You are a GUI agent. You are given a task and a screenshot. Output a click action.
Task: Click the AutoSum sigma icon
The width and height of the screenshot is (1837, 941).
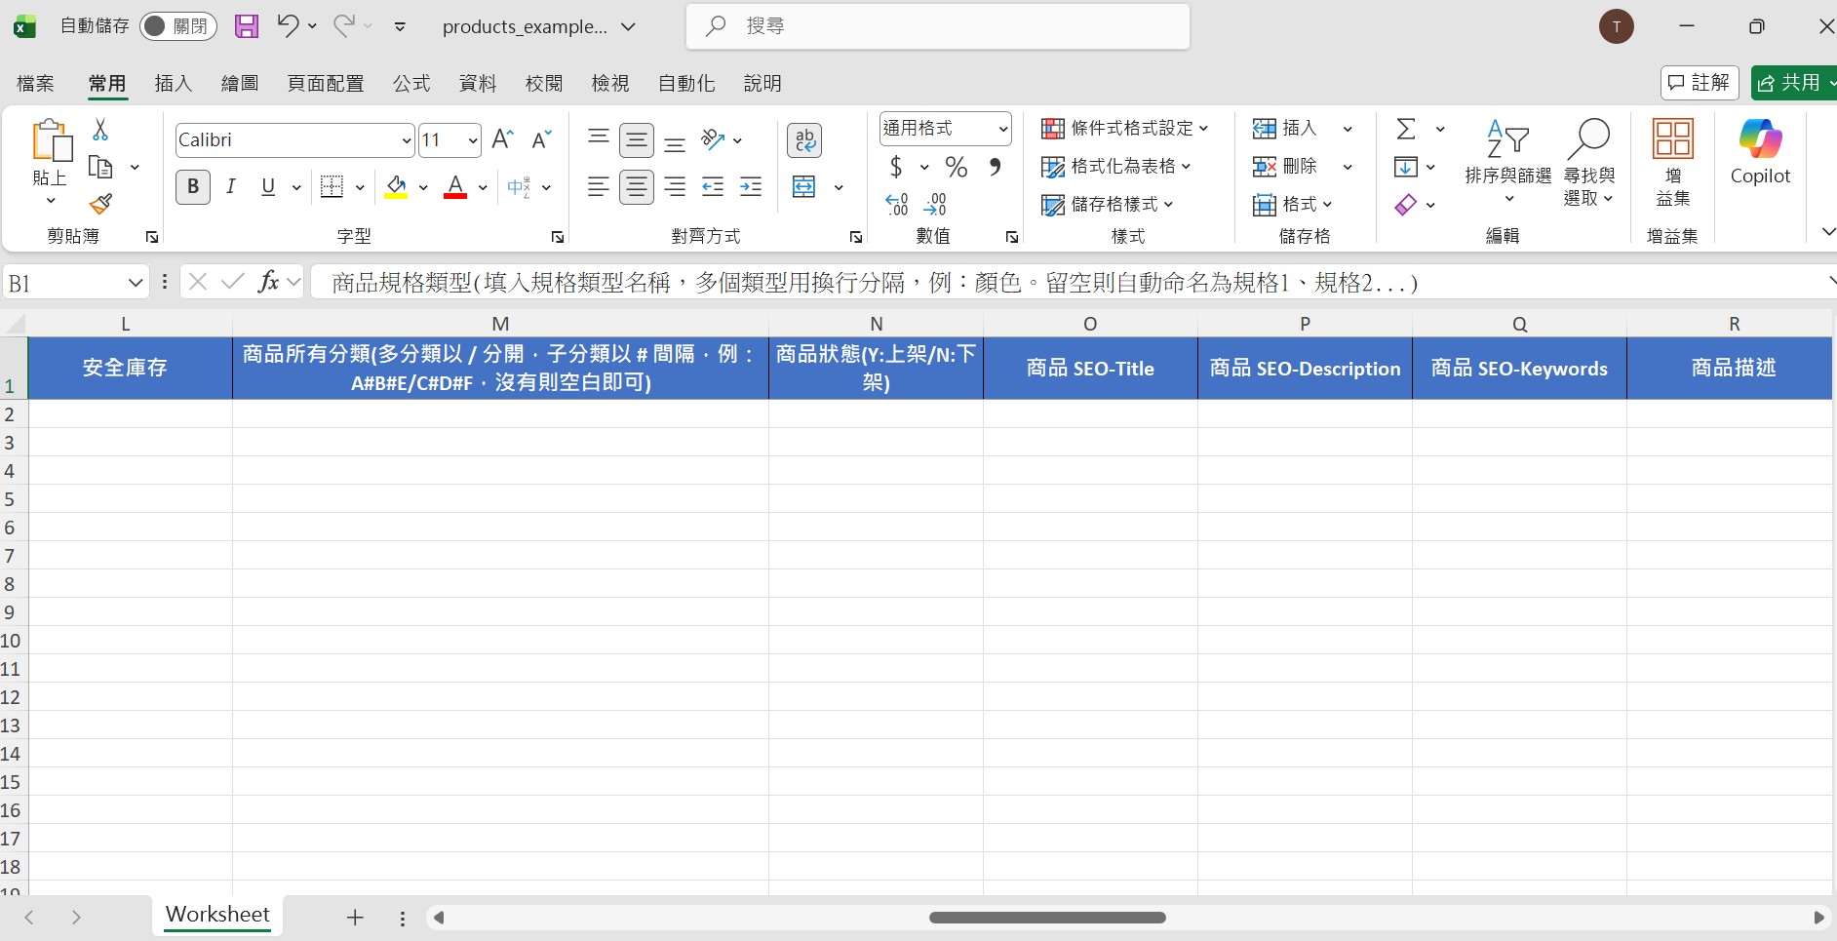coord(1406,129)
